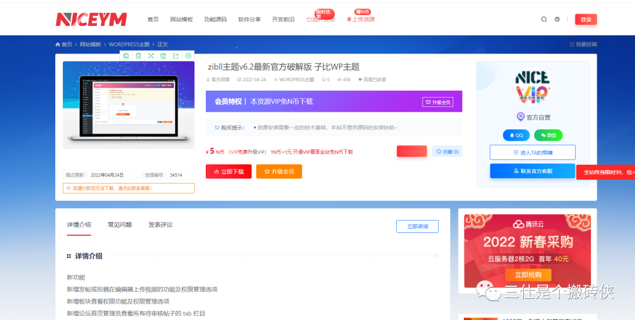Click 进入TA的商铺 button
This screenshot has width=635, height=320.
533,152
